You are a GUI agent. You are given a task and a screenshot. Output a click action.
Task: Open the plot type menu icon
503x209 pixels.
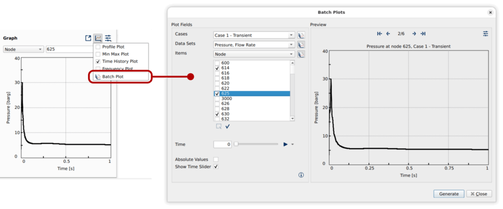tap(98, 38)
